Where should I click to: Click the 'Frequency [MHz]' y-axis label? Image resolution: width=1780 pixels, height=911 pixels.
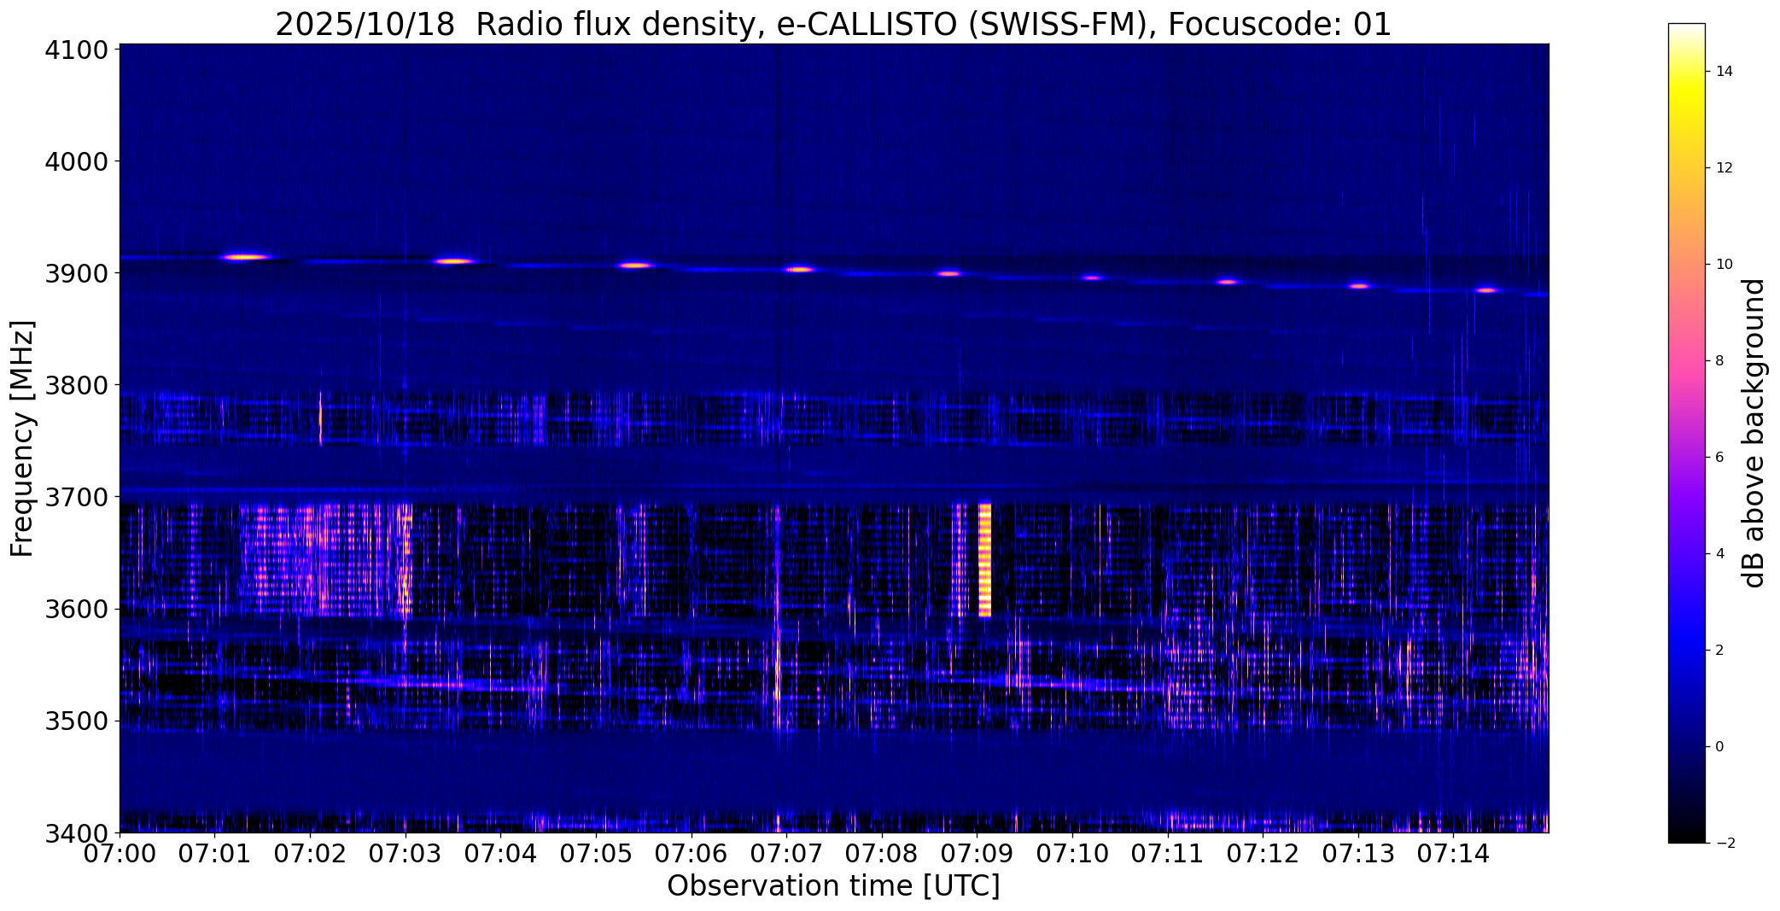(22, 439)
